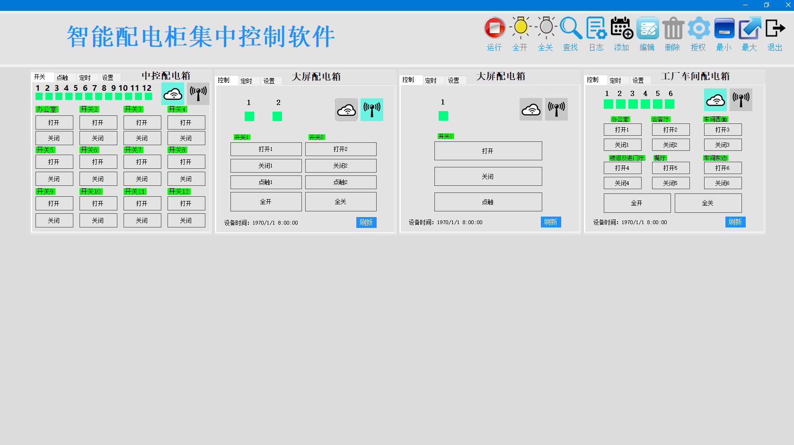The image size is (794, 445).
Task: Toggle cloud icon in first 大屏配电箱 panel
Action: click(x=346, y=110)
